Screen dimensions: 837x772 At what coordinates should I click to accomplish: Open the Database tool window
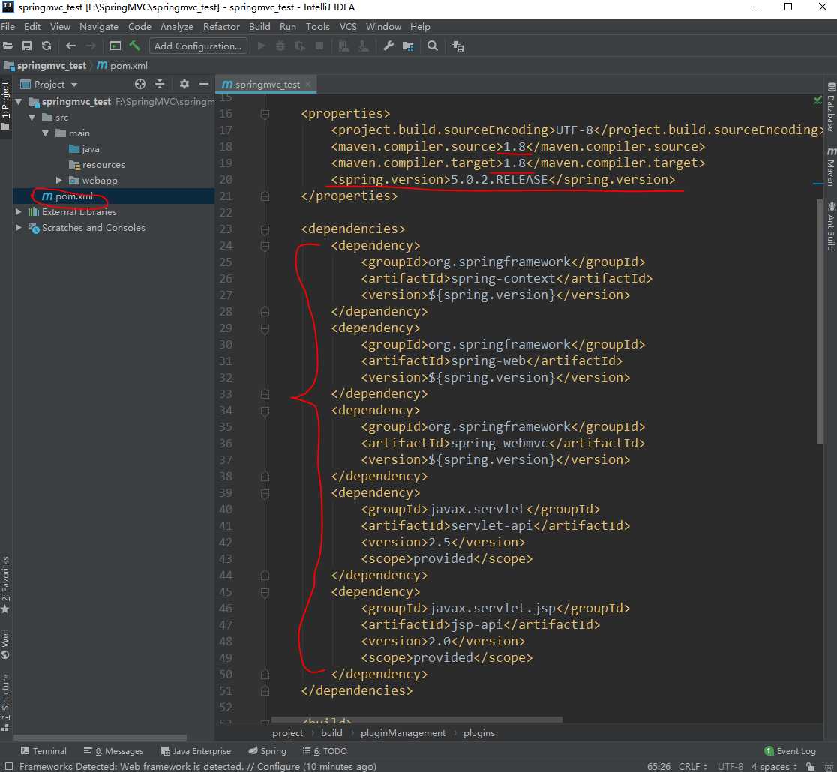pos(831,106)
